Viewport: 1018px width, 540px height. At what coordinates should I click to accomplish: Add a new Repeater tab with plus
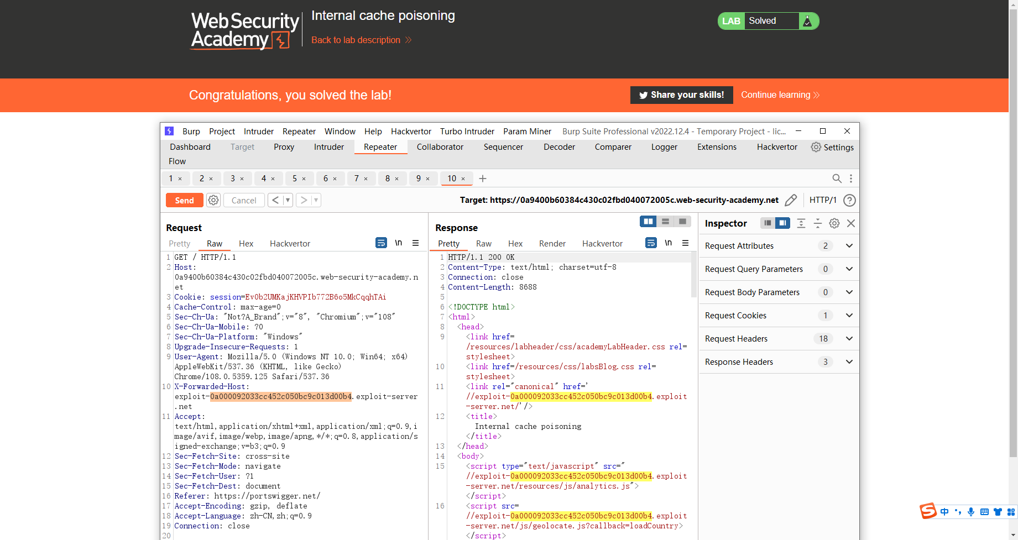(483, 179)
